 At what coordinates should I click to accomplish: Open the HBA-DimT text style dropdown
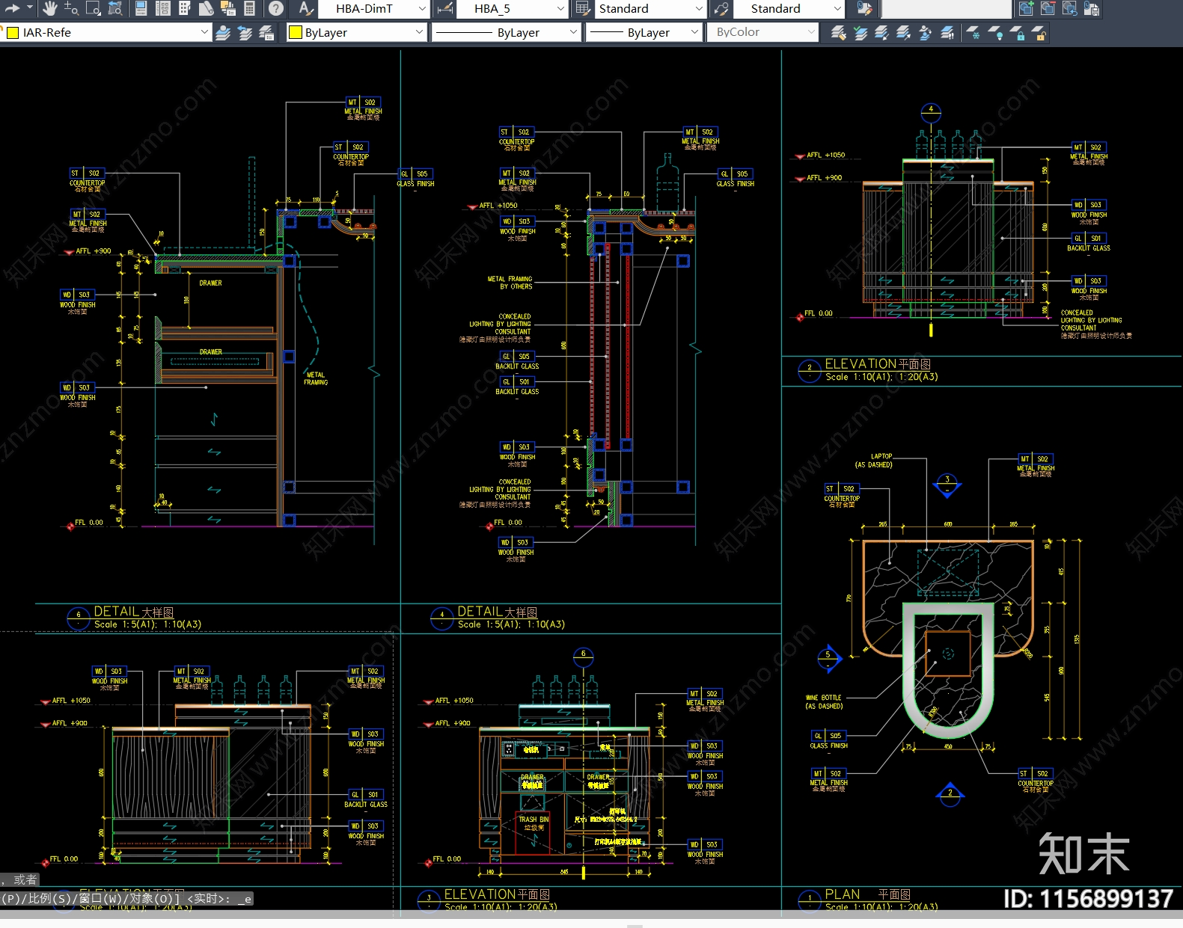(422, 9)
